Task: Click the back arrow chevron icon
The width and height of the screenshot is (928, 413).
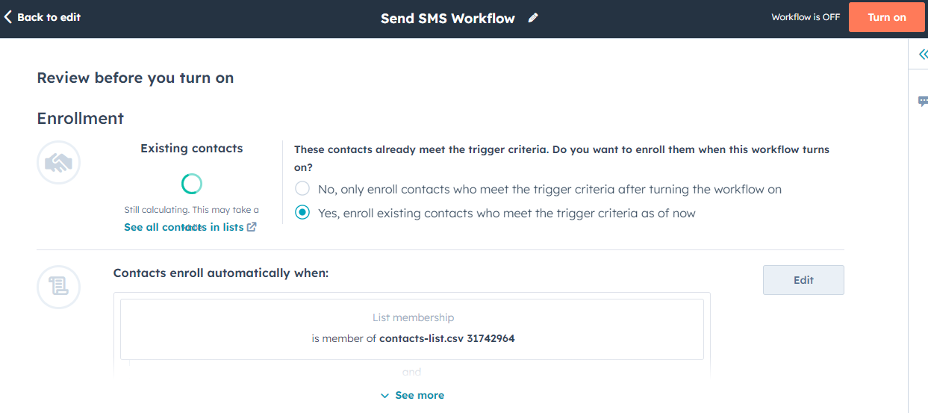Action: pos(7,16)
